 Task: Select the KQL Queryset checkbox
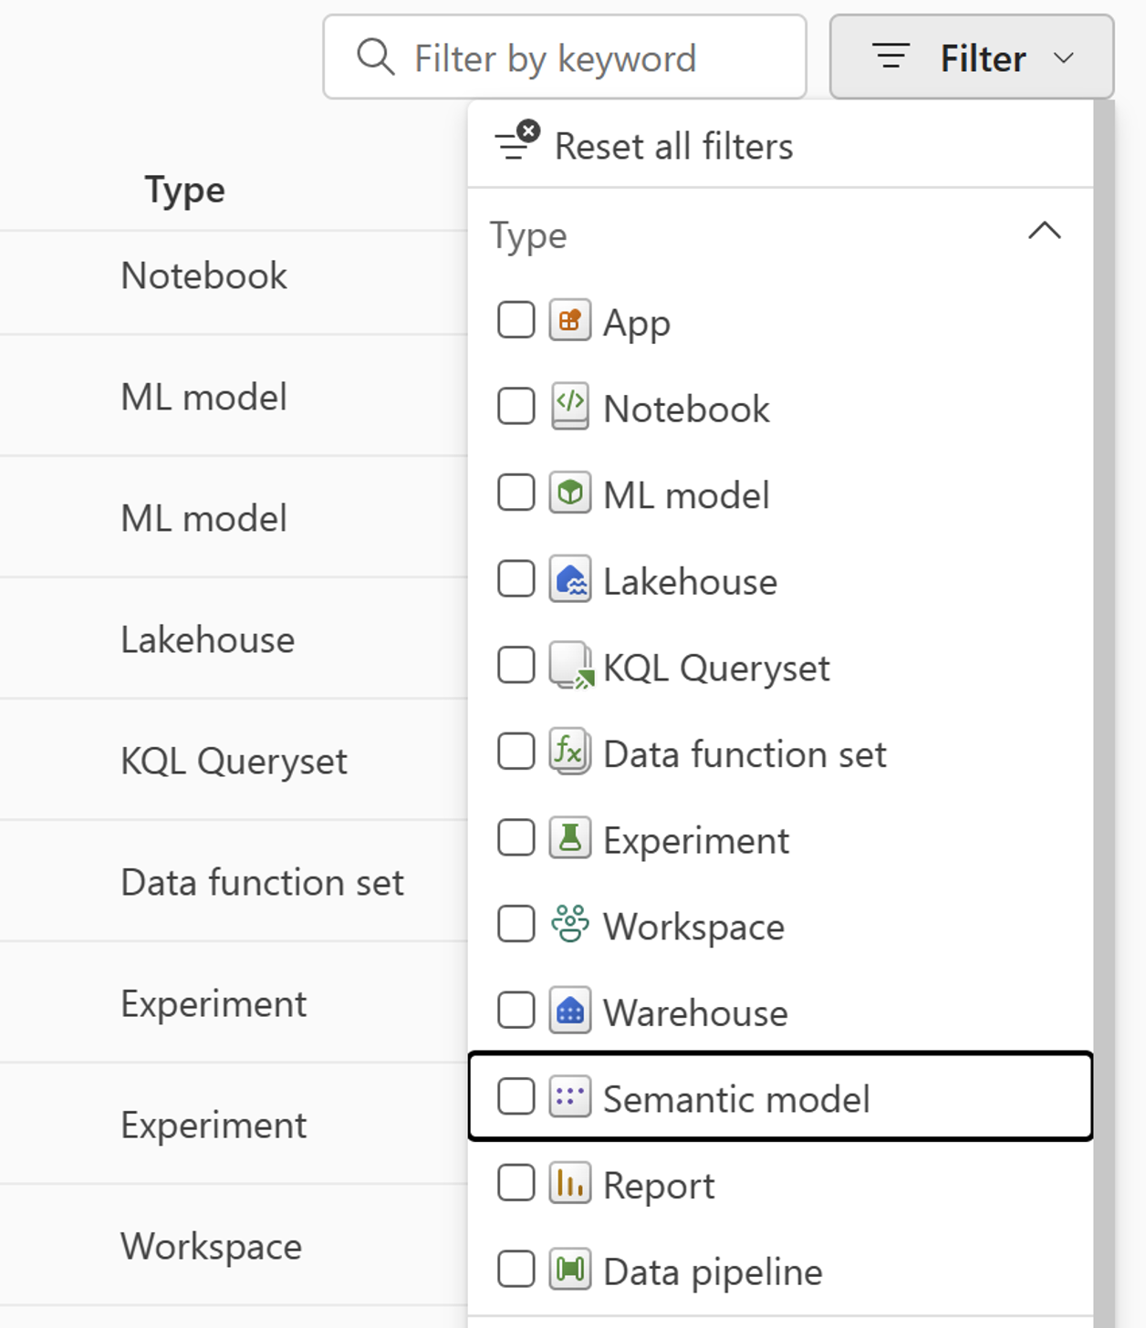pyautogui.click(x=516, y=665)
